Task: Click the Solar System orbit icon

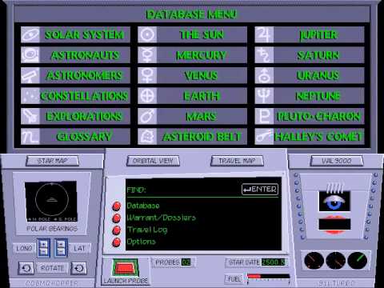Action: coord(30,34)
